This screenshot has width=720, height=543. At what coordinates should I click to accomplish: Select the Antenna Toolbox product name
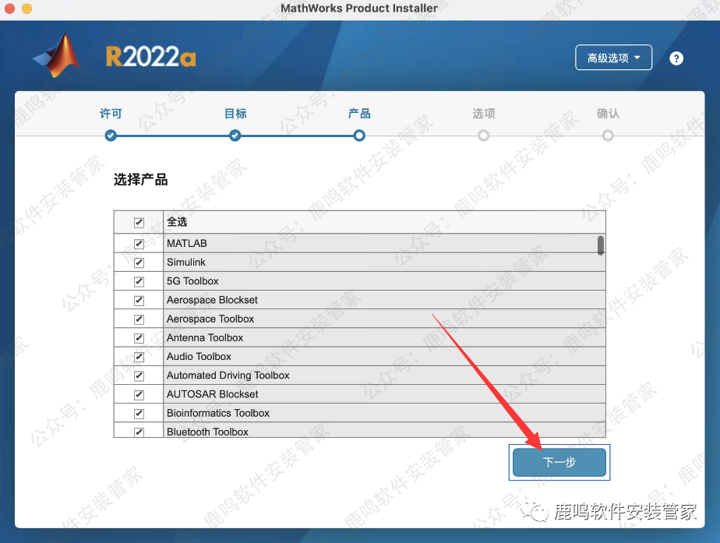(x=205, y=337)
